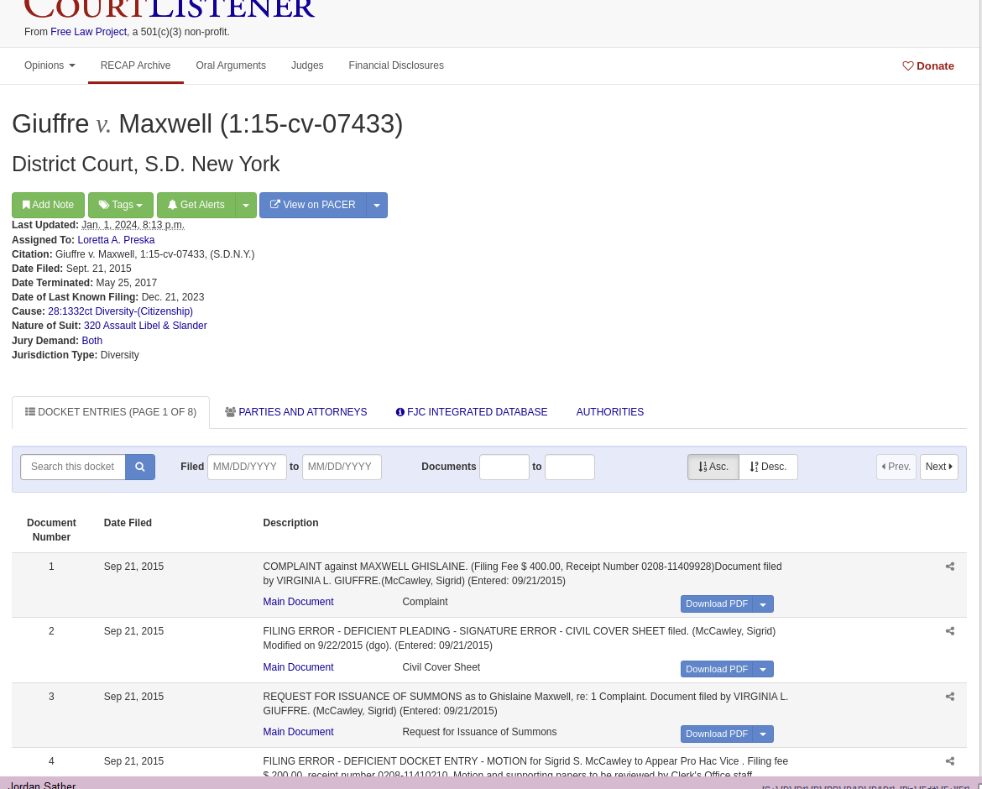Open 28:1332ct Diversity-(Citizenship) cause link
Viewport: 982px width, 789px height.
pyautogui.click(x=120, y=311)
